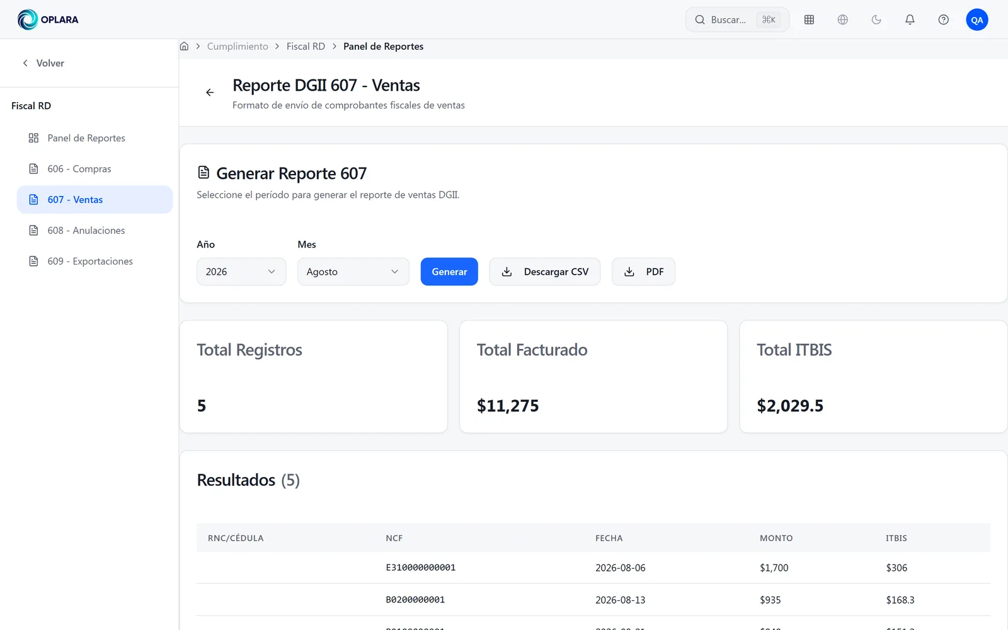Click the Panel de Reportes sidebar icon
The width and height of the screenshot is (1008, 630).
pos(33,138)
